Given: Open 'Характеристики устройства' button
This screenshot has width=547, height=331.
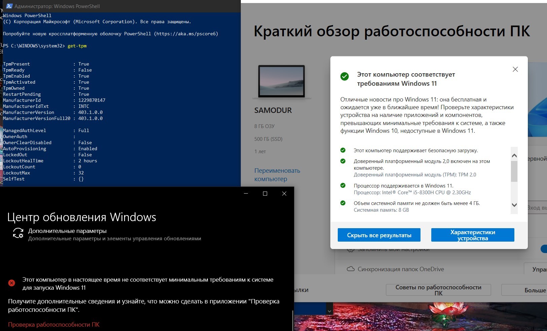Looking at the screenshot, I should (473, 235).
